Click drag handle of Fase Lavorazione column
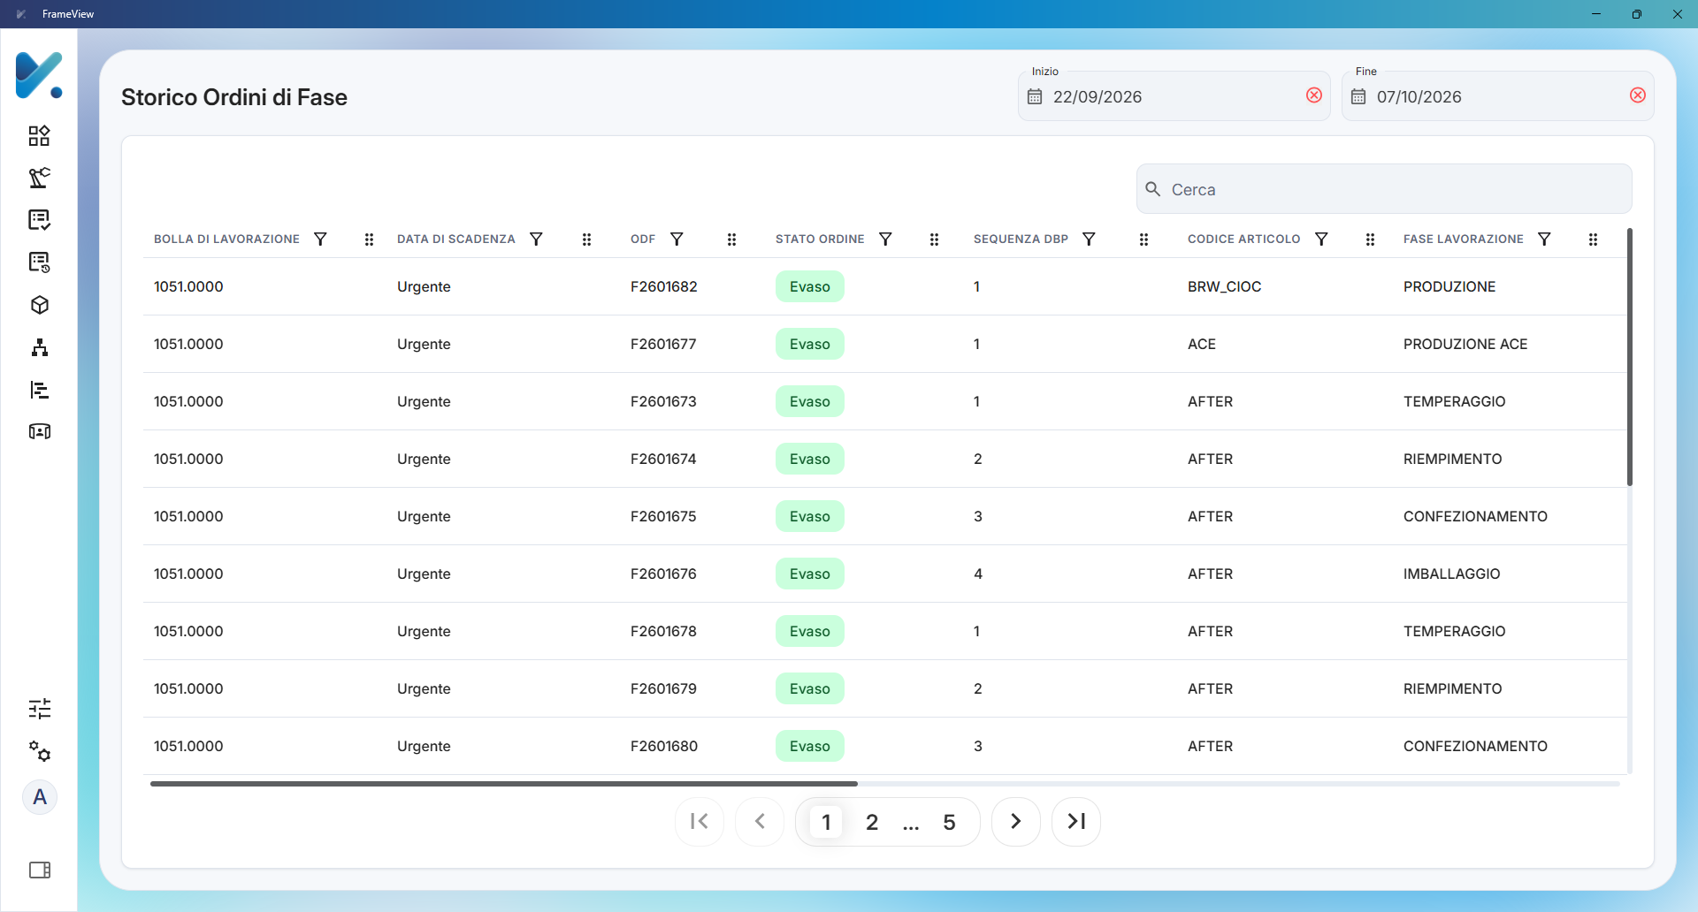The image size is (1698, 912). [1593, 239]
